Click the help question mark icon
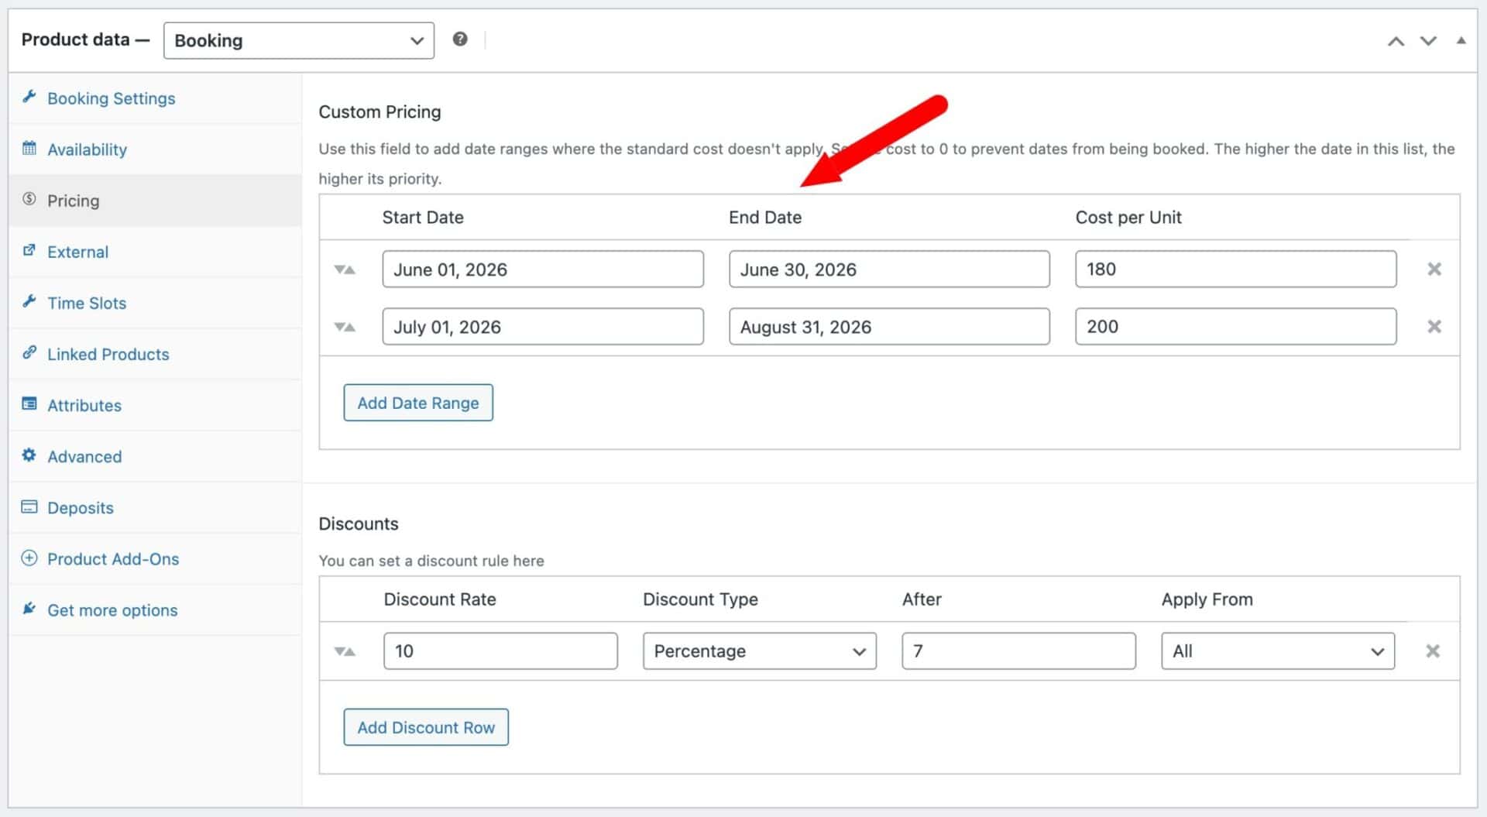This screenshot has width=1487, height=817. pos(460,39)
